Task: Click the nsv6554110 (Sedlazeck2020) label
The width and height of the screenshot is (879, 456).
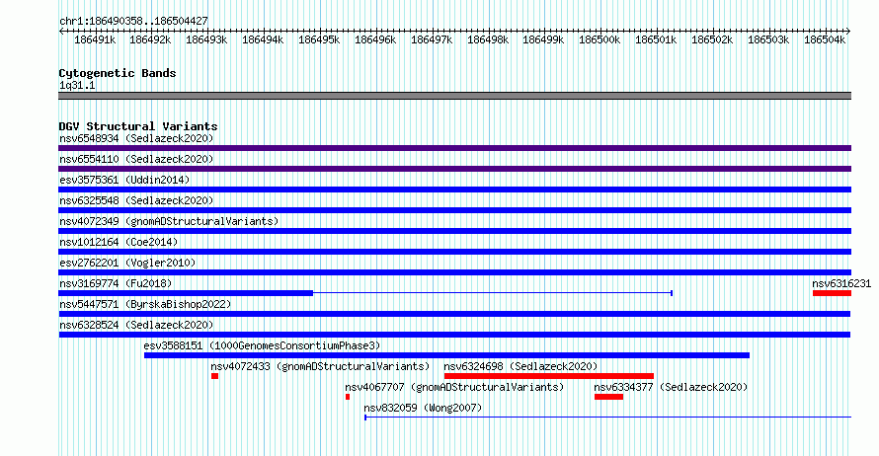Action: point(136,159)
